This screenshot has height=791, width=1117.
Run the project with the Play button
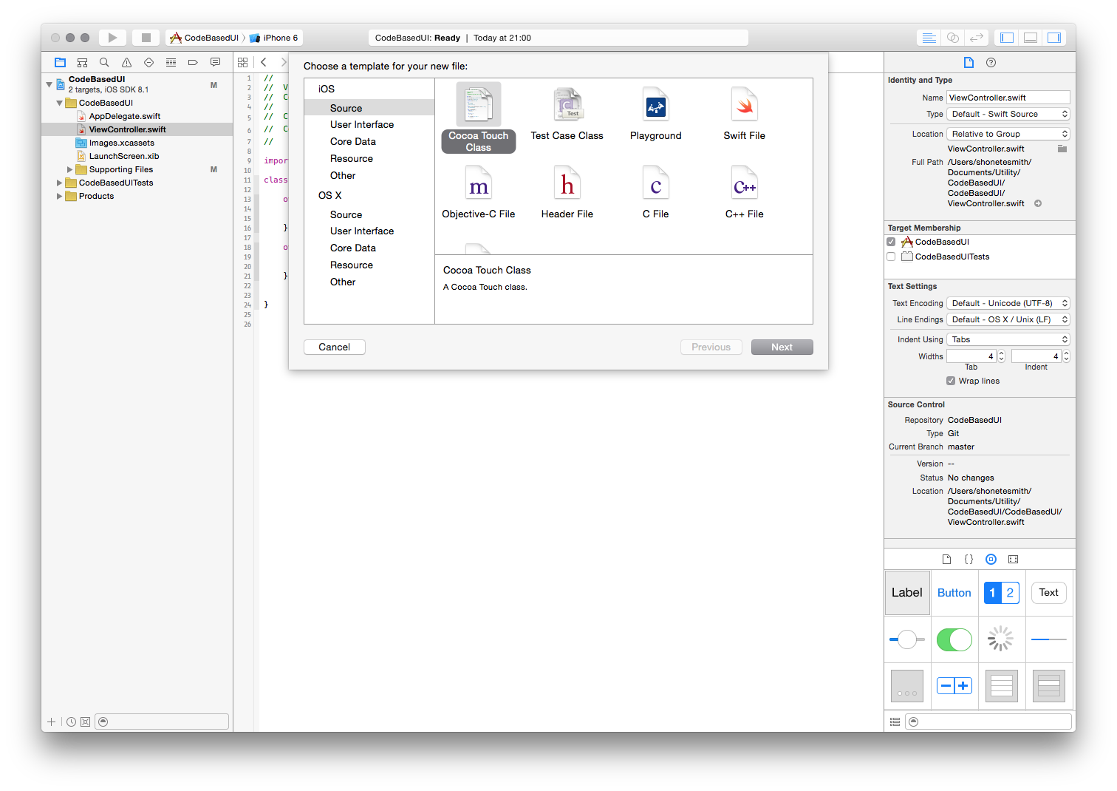click(112, 38)
